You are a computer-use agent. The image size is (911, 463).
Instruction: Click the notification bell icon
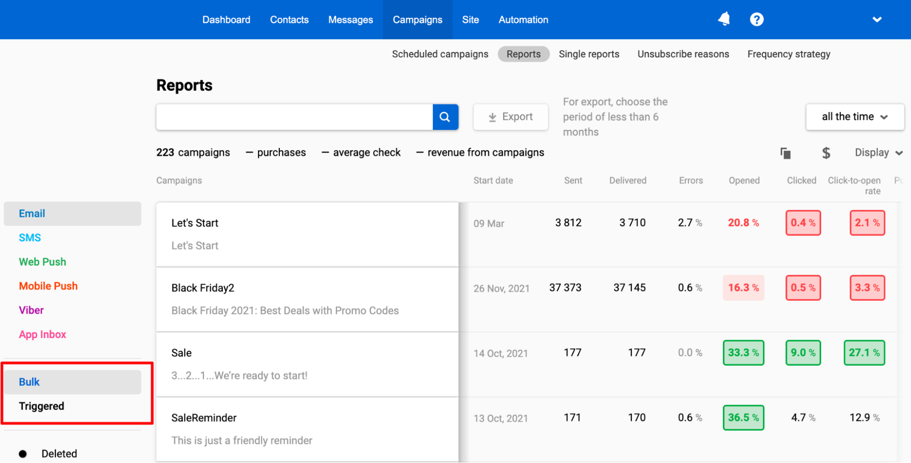(724, 19)
